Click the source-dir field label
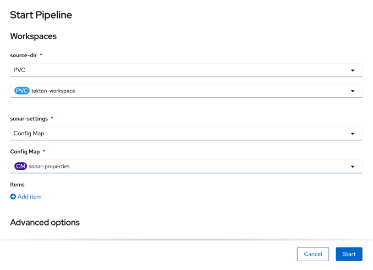 [x=23, y=56]
